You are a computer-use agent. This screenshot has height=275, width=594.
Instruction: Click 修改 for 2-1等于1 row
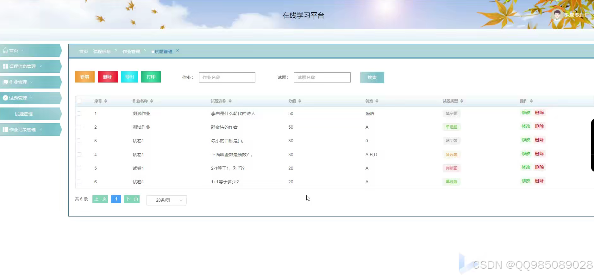pos(526,167)
